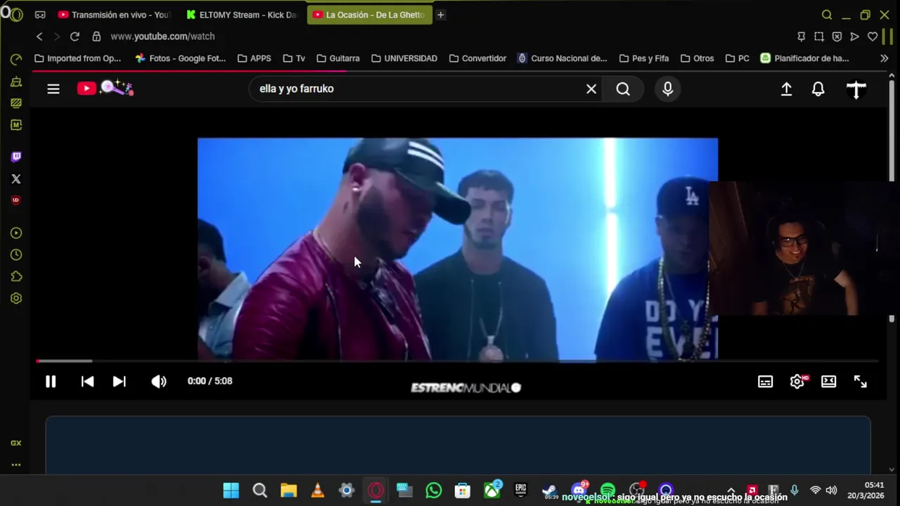Open the Opera Flow send icon
This screenshot has width=900, height=506.
pos(854,37)
